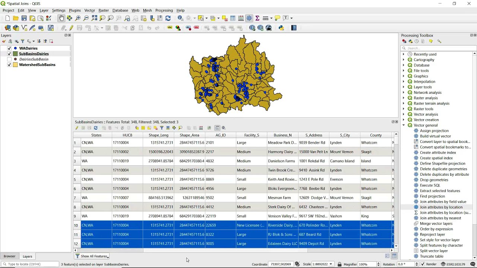Open Layer Styling panel brush icon
The image size is (477, 268).
[x=4, y=41]
